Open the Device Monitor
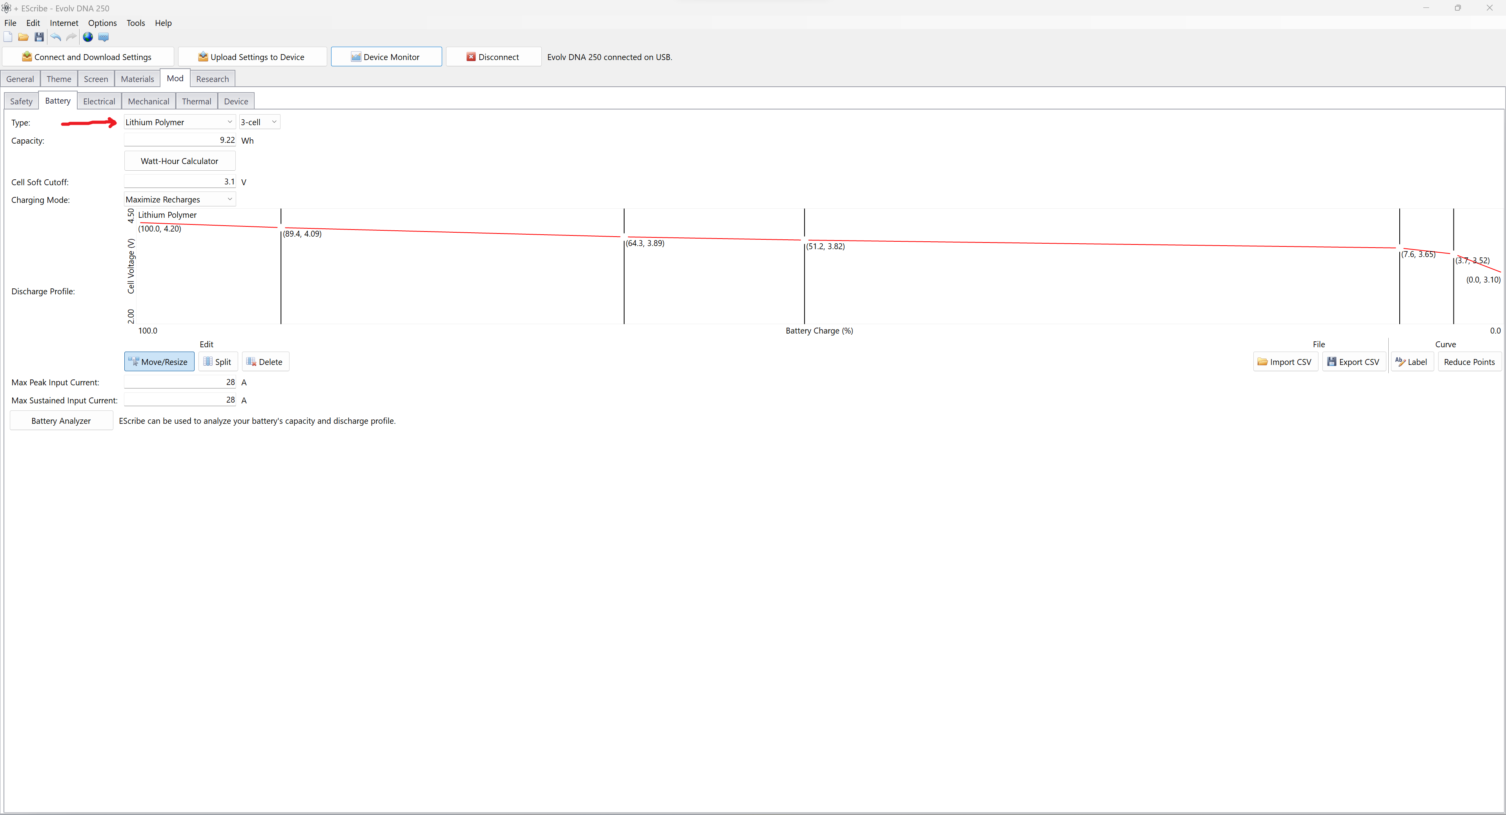Image resolution: width=1506 pixels, height=815 pixels. 386,57
